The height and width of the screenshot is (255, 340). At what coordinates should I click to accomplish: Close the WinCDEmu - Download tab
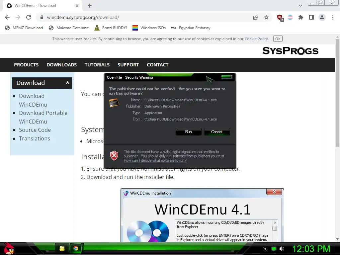pos(77,6)
